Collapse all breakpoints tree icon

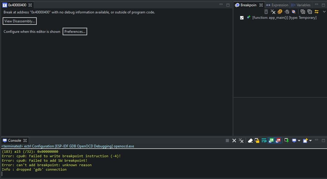[310, 12]
